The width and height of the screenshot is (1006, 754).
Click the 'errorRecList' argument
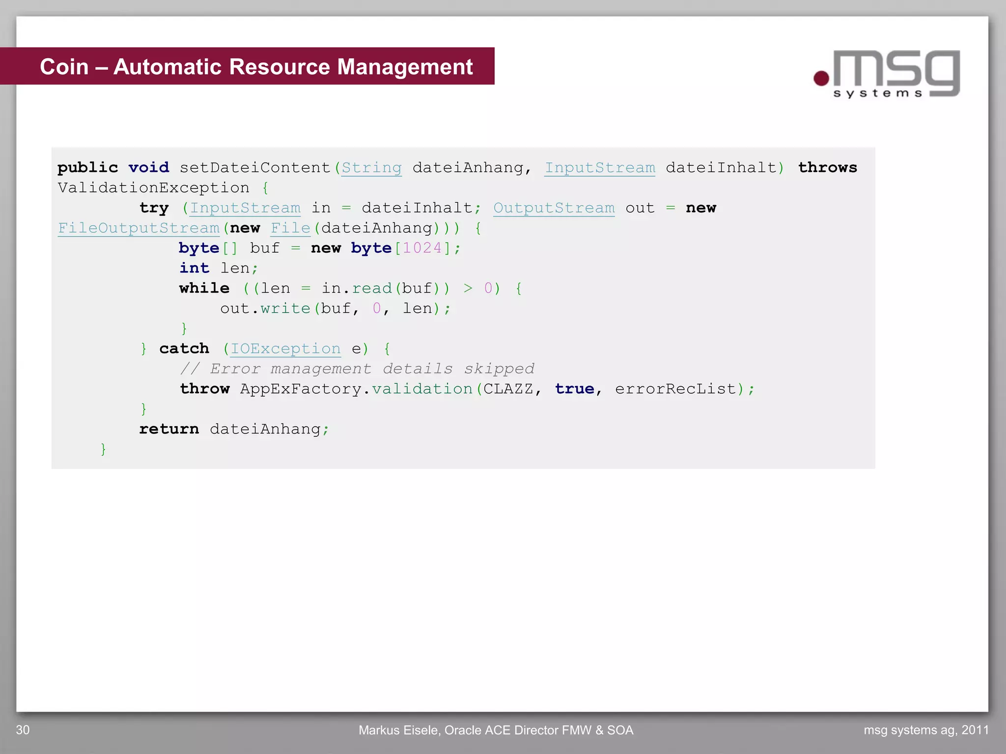[x=675, y=389]
